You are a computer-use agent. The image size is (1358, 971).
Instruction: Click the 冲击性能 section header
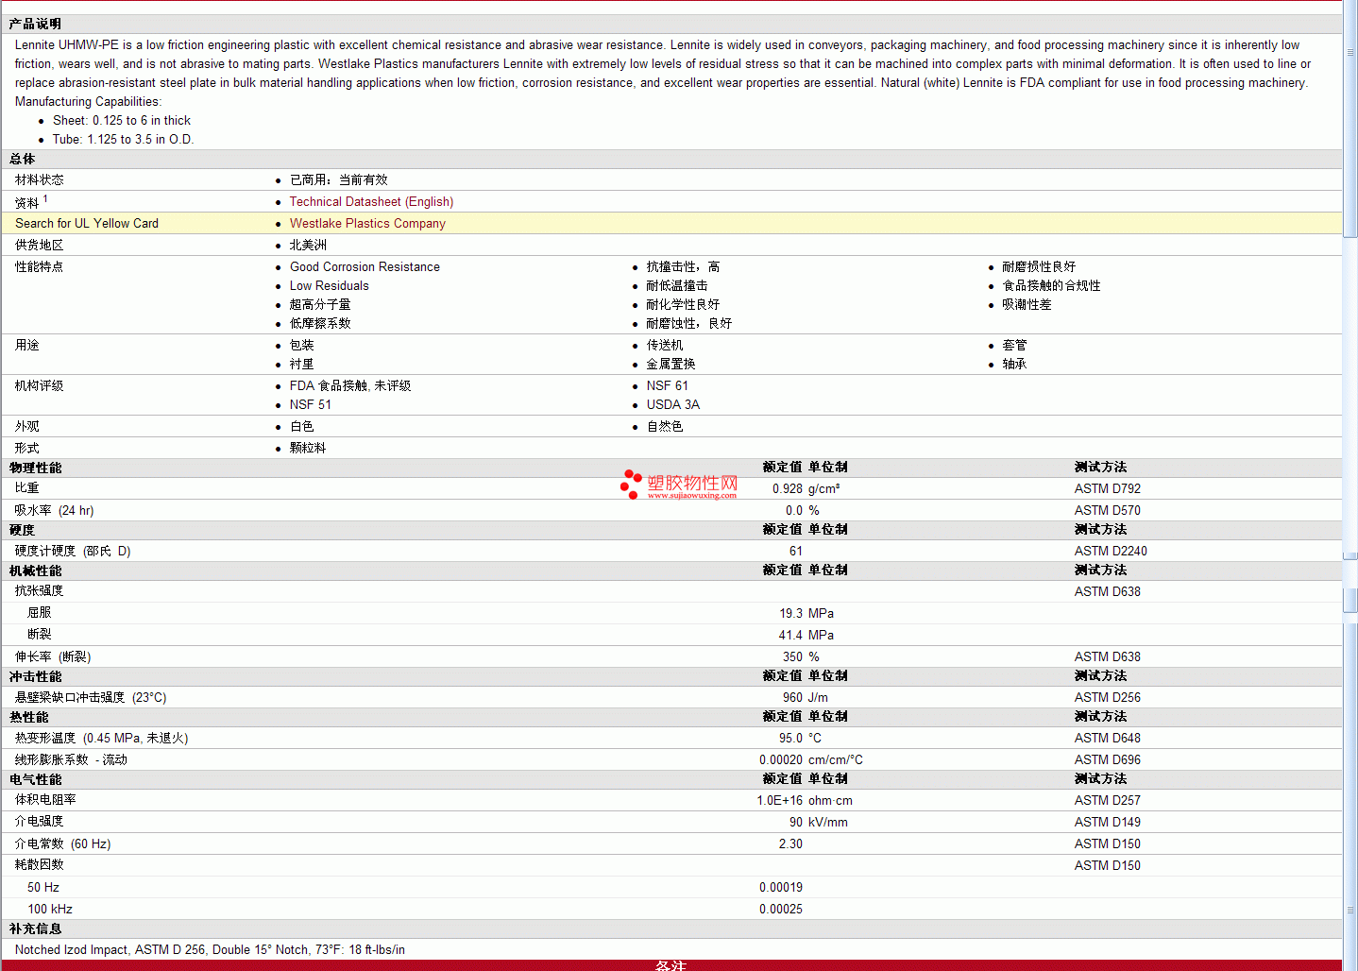[35, 676]
